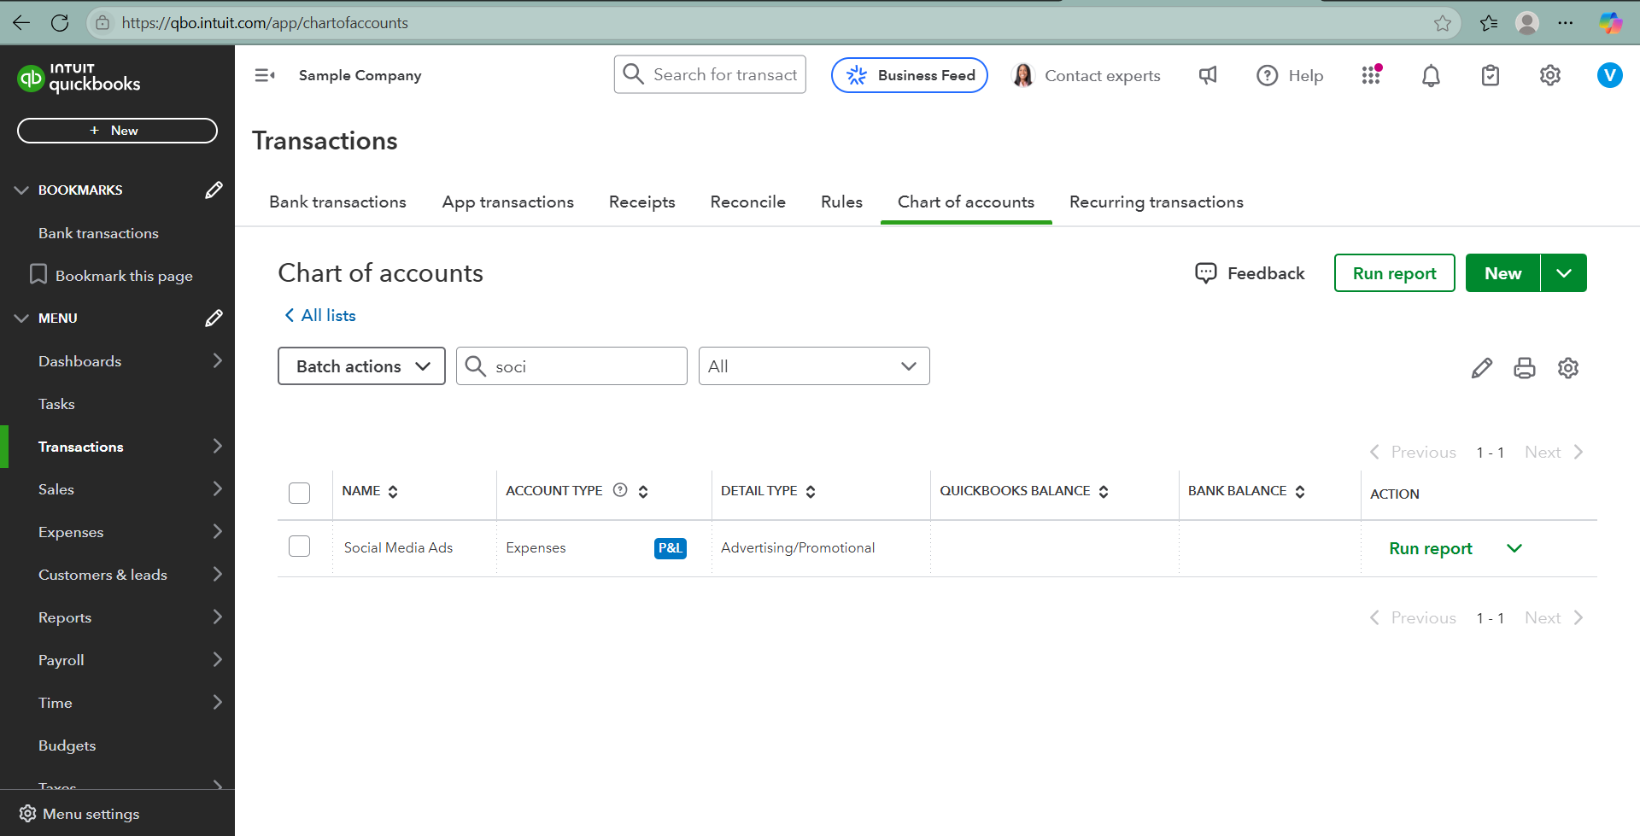Expand the Payroll submenu arrow
This screenshot has height=836, width=1640.
coord(218,659)
